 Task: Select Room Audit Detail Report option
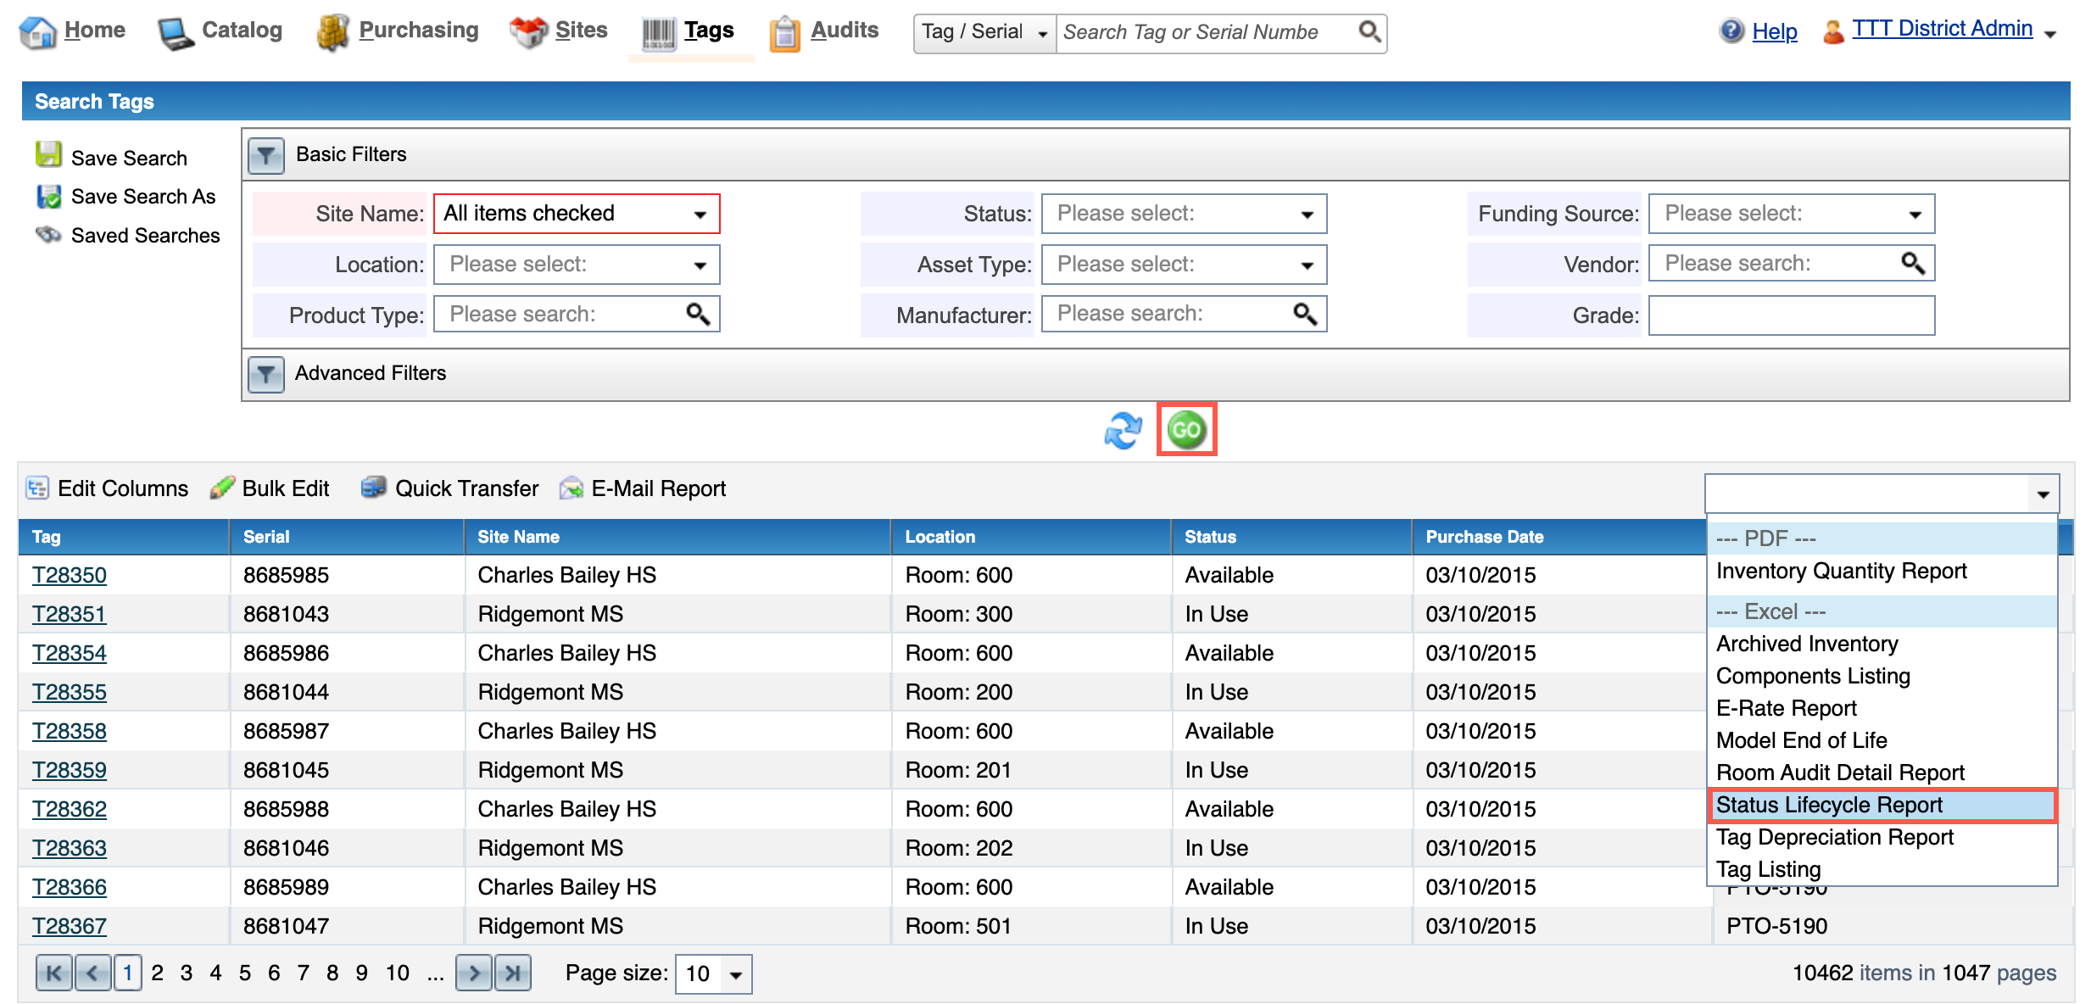(1840, 773)
